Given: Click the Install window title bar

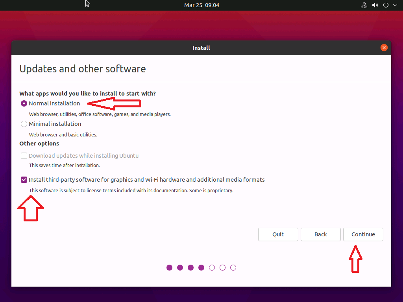Looking at the screenshot, I should coord(201,48).
